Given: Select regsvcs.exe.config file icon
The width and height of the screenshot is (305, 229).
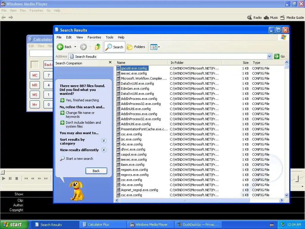Looking at the screenshot, I should coord(118,174).
